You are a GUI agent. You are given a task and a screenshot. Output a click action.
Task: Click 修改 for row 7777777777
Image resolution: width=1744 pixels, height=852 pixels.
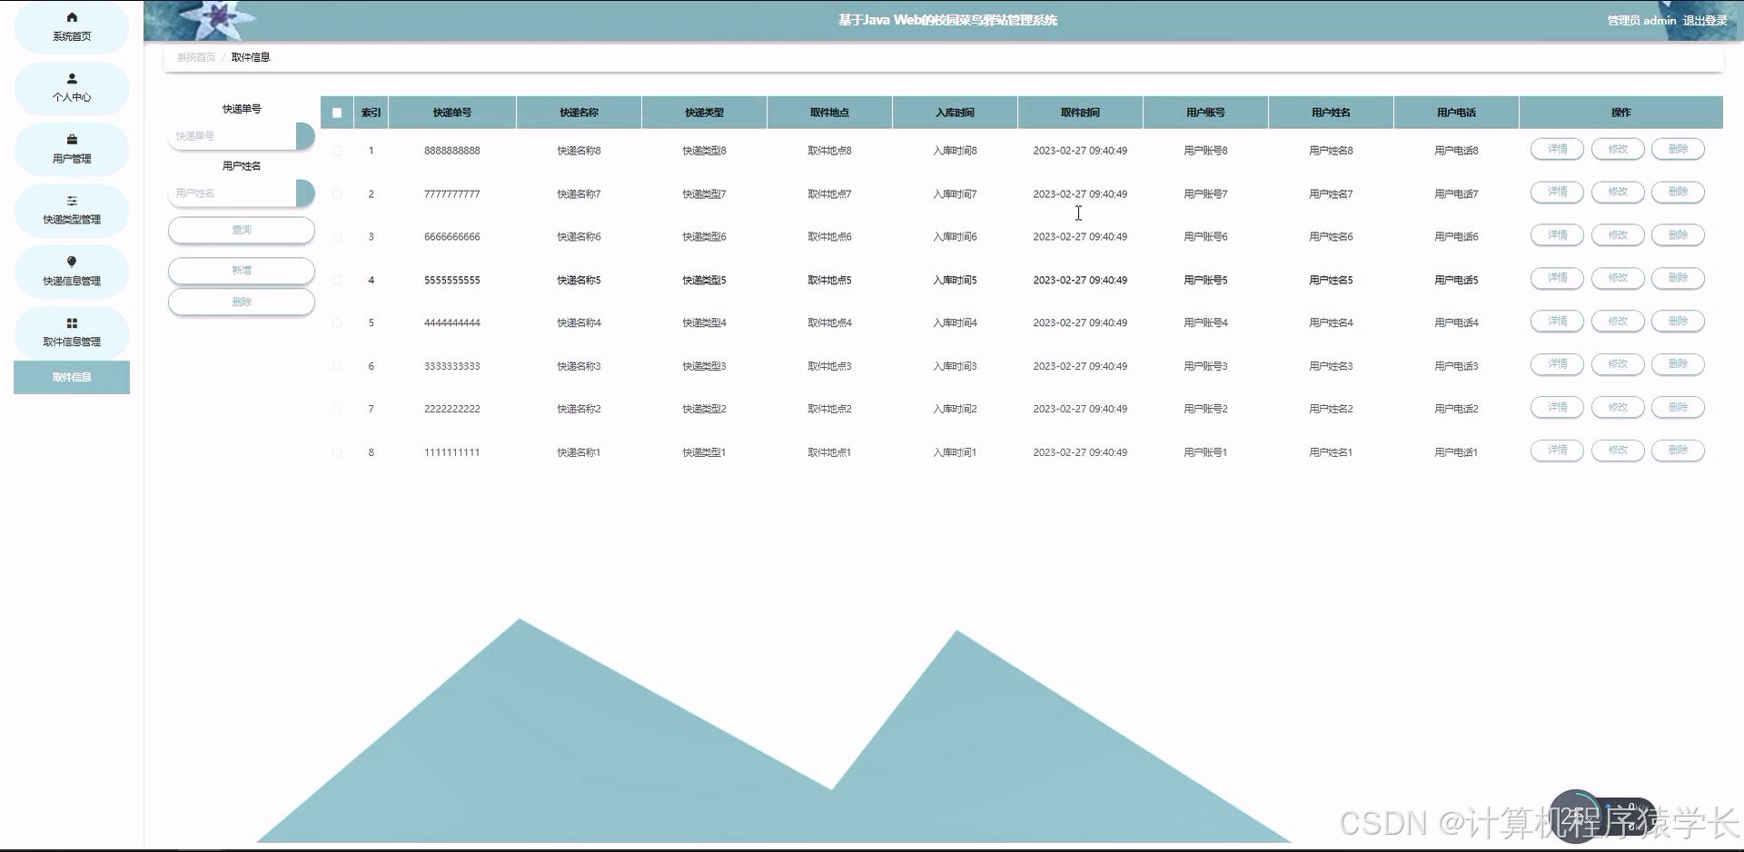(1618, 193)
